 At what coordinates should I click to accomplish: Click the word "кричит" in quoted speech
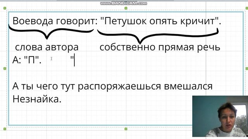point(197,21)
